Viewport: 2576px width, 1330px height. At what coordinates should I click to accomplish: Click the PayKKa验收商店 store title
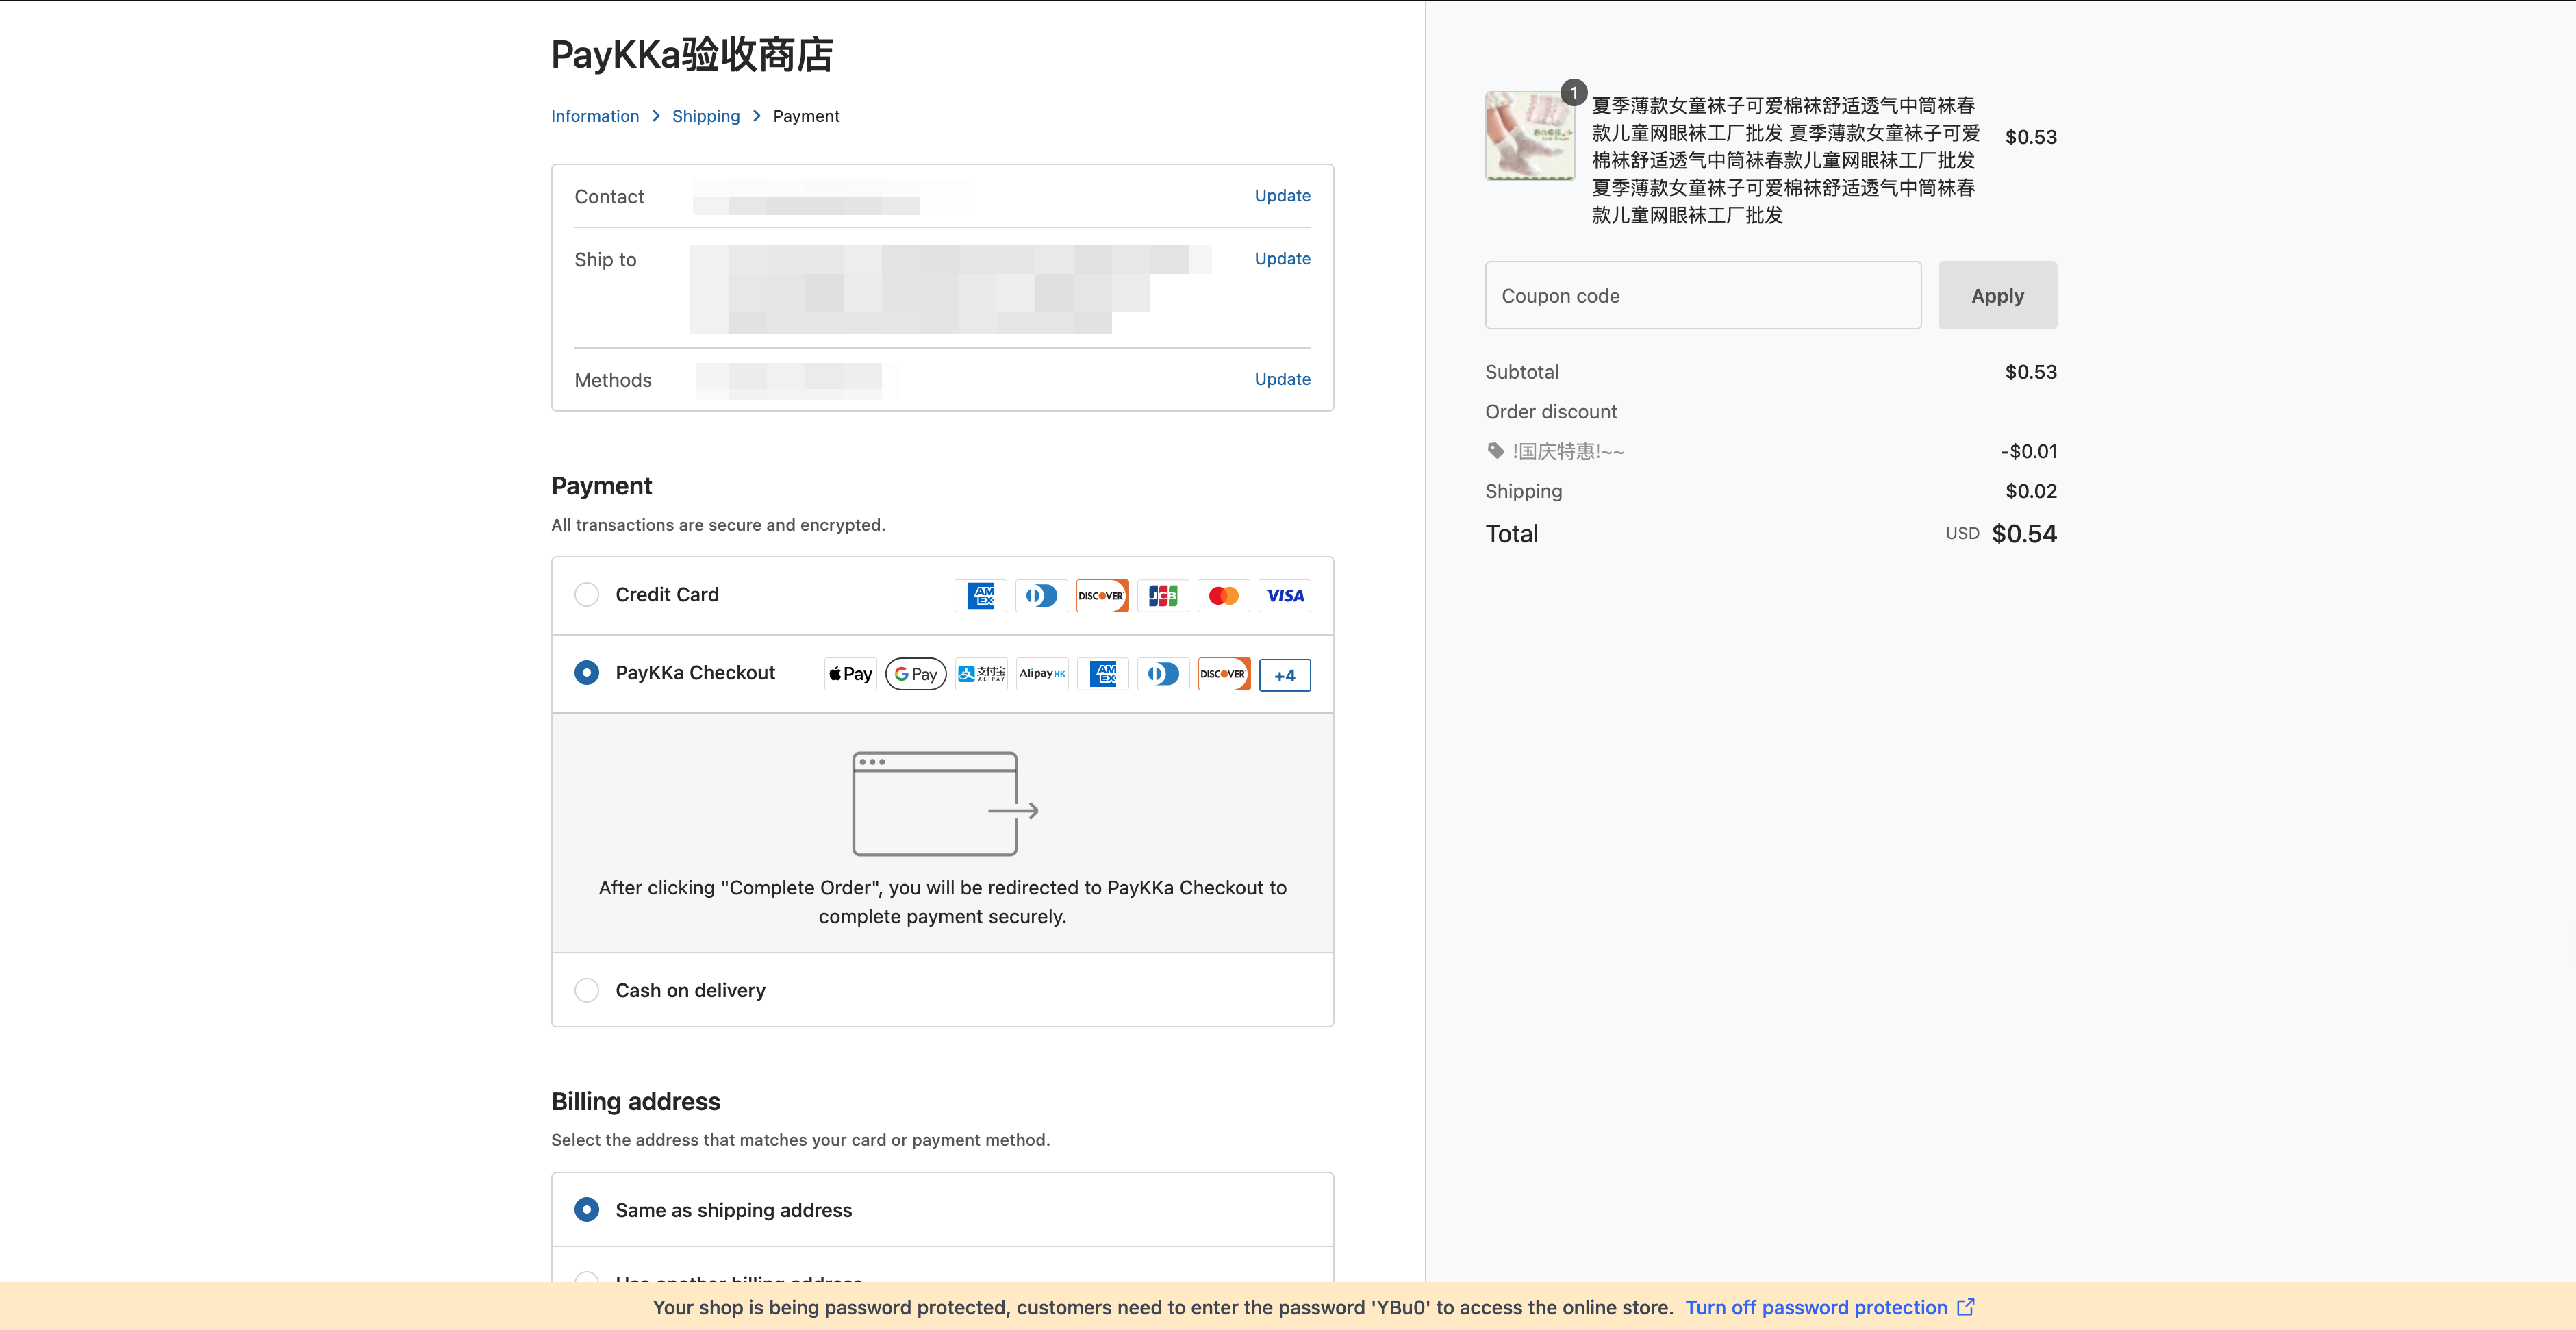(x=692, y=54)
